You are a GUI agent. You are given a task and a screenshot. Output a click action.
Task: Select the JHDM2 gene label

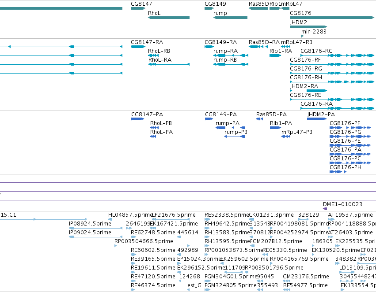pos(298,22)
